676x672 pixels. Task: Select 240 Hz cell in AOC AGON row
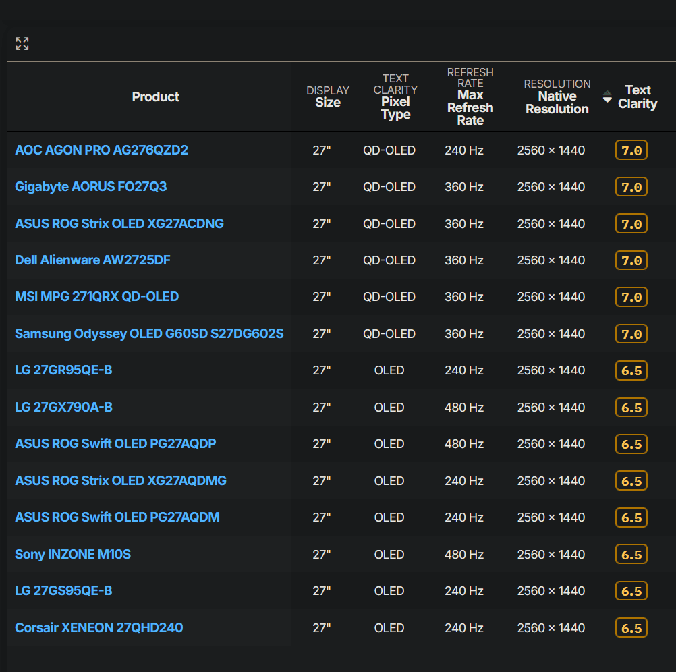click(464, 150)
